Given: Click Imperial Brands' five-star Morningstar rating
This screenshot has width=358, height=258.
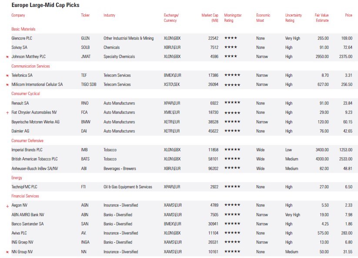Looking at the screenshot, I should pyautogui.click(x=232, y=150).
